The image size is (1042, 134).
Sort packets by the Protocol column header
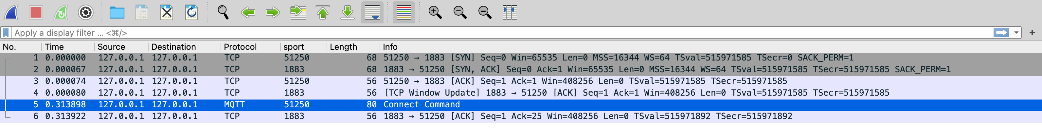(240, 47)
